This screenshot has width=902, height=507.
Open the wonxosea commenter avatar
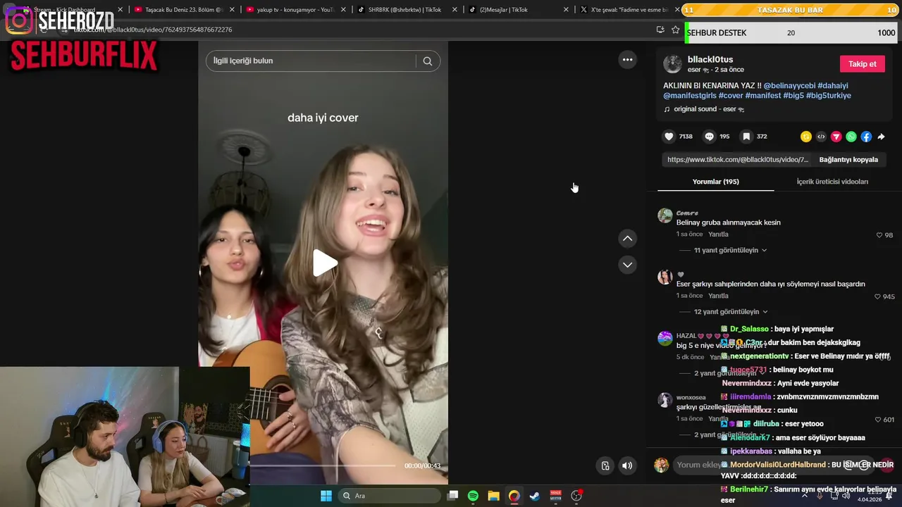(x=665, y=400)
